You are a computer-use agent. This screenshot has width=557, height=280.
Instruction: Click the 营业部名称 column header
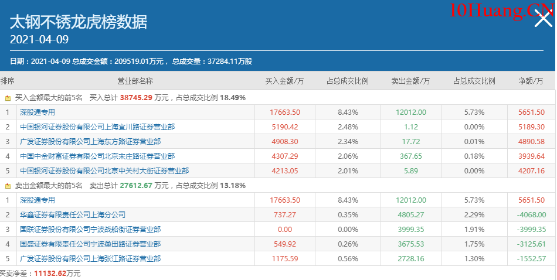click(x=135, y=81)
